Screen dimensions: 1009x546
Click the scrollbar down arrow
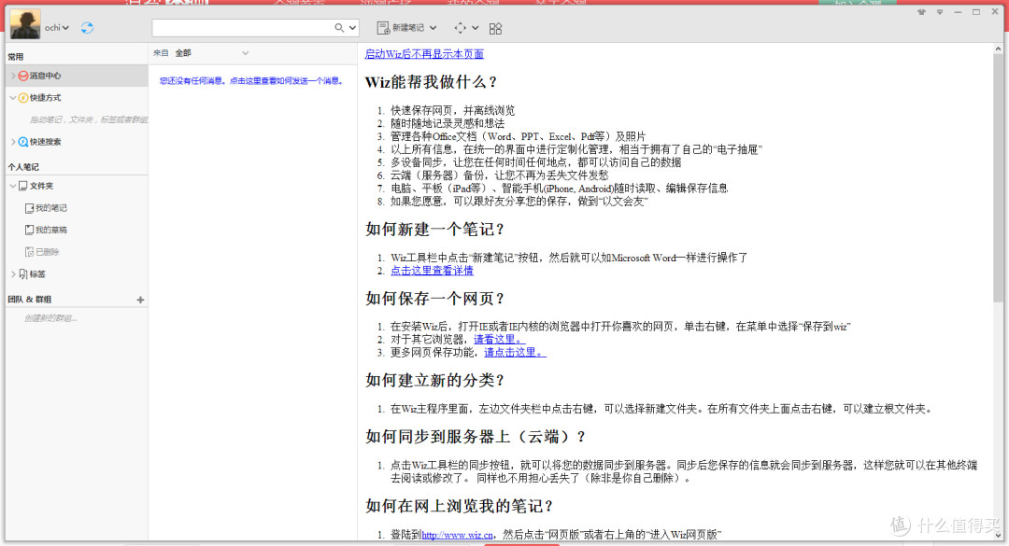998,535
